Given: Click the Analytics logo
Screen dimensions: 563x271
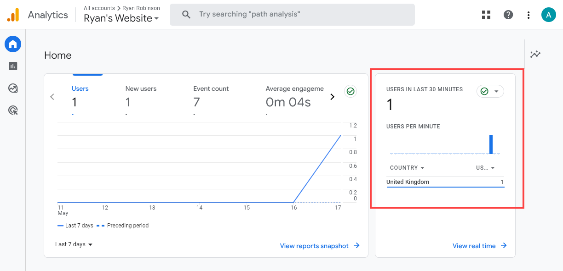Looking at the screenshot, I should (x=13, y=14).
